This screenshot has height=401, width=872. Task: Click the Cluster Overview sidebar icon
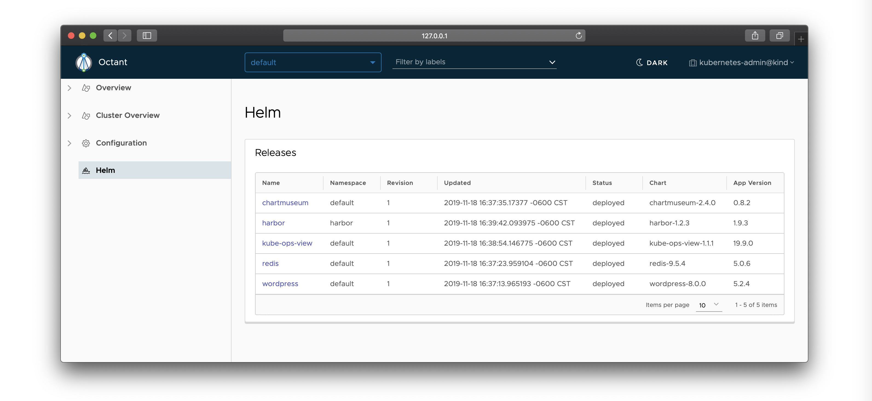[x=86, y=116]
